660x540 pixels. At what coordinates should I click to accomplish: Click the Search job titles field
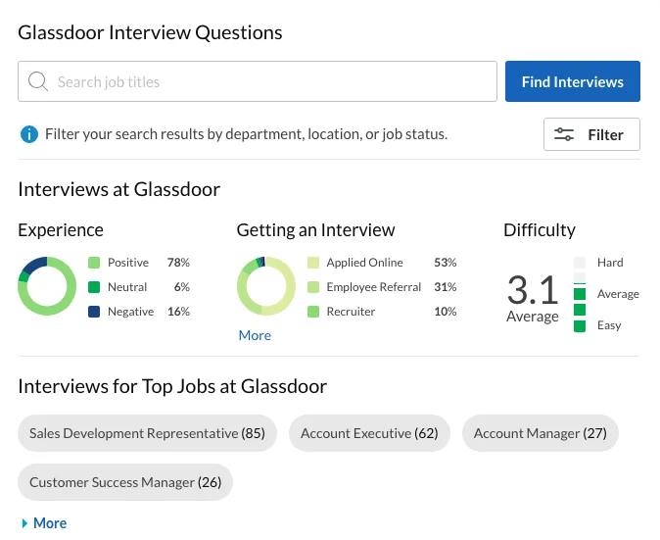(x=258, y=81)
